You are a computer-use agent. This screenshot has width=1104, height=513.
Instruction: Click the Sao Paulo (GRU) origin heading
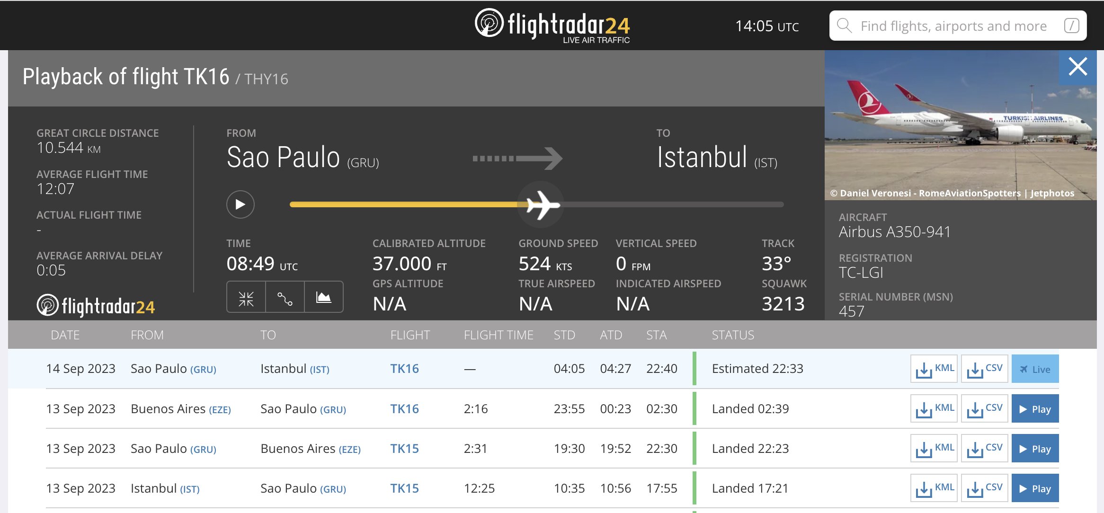coord(303,158)
